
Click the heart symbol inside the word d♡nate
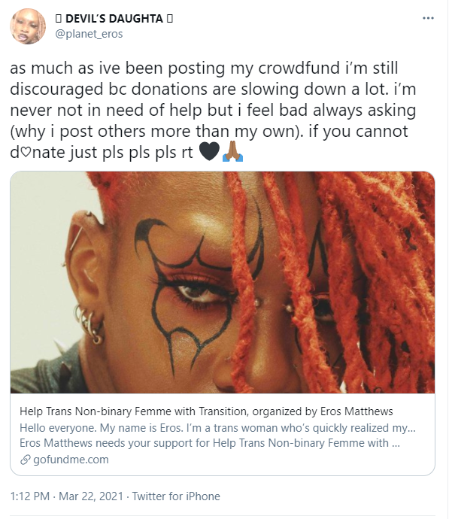(26, 153)
